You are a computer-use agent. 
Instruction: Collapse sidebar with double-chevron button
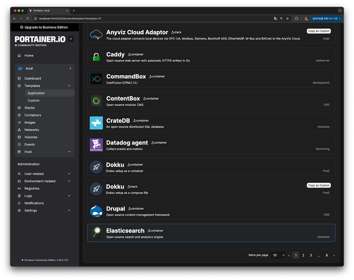(71, 39)
